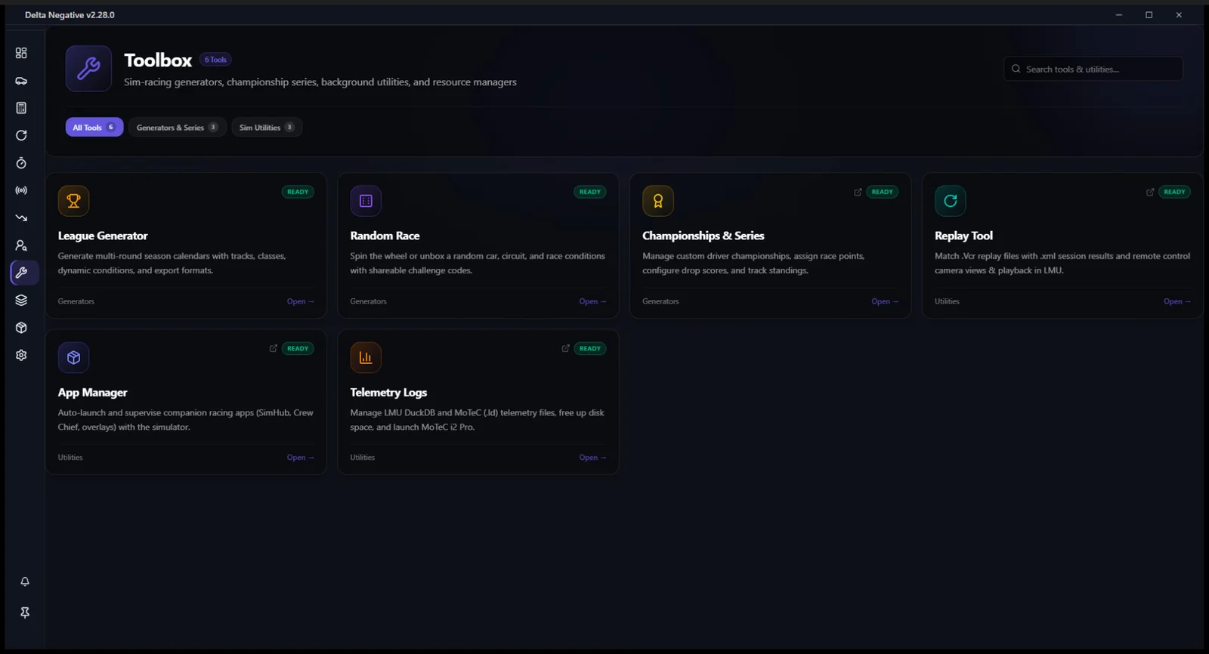Pop out App Manager in new window
The height and width of the screenshot is (654, 1209).
pos(274,348)
